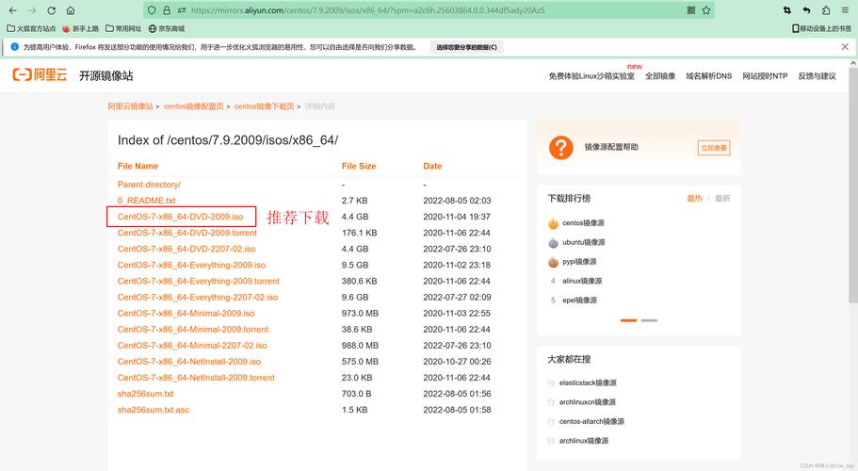Reload the page with the refresh icon

pyautogui.click(x=52, y=10)
